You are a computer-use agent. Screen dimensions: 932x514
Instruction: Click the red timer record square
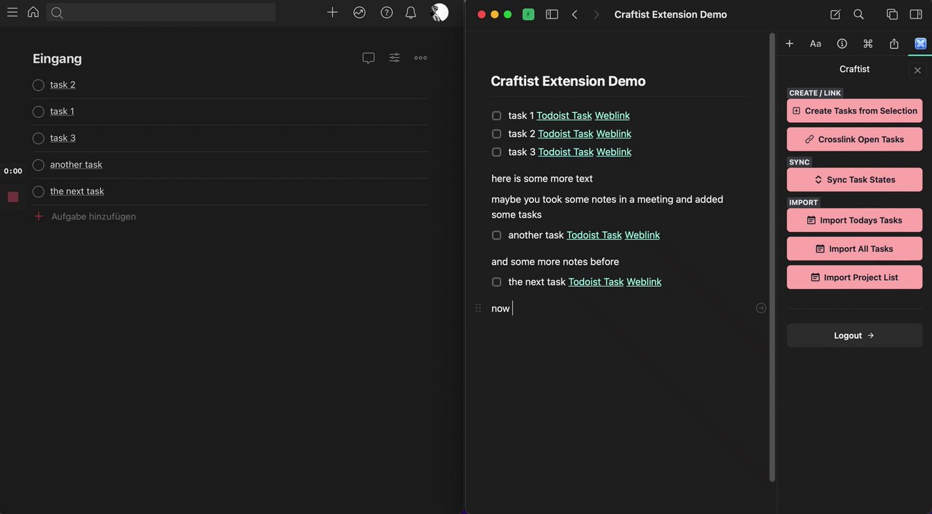pyautogui.click(x=13, y=197)
